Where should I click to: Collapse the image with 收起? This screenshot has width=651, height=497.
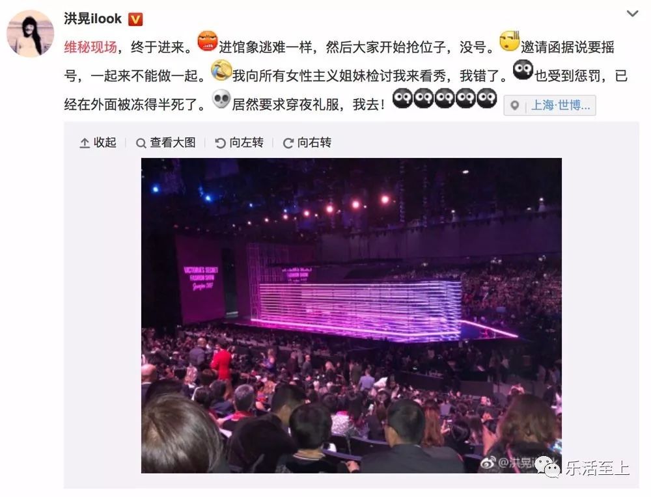pyautogui.click(x=98, y=142)
